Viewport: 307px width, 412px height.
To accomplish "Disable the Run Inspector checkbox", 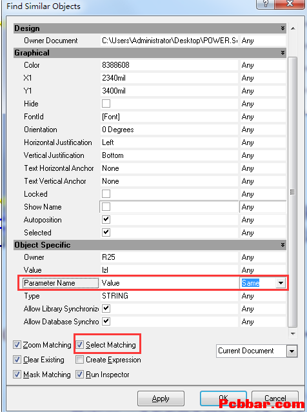I will (x=79, y=375).
